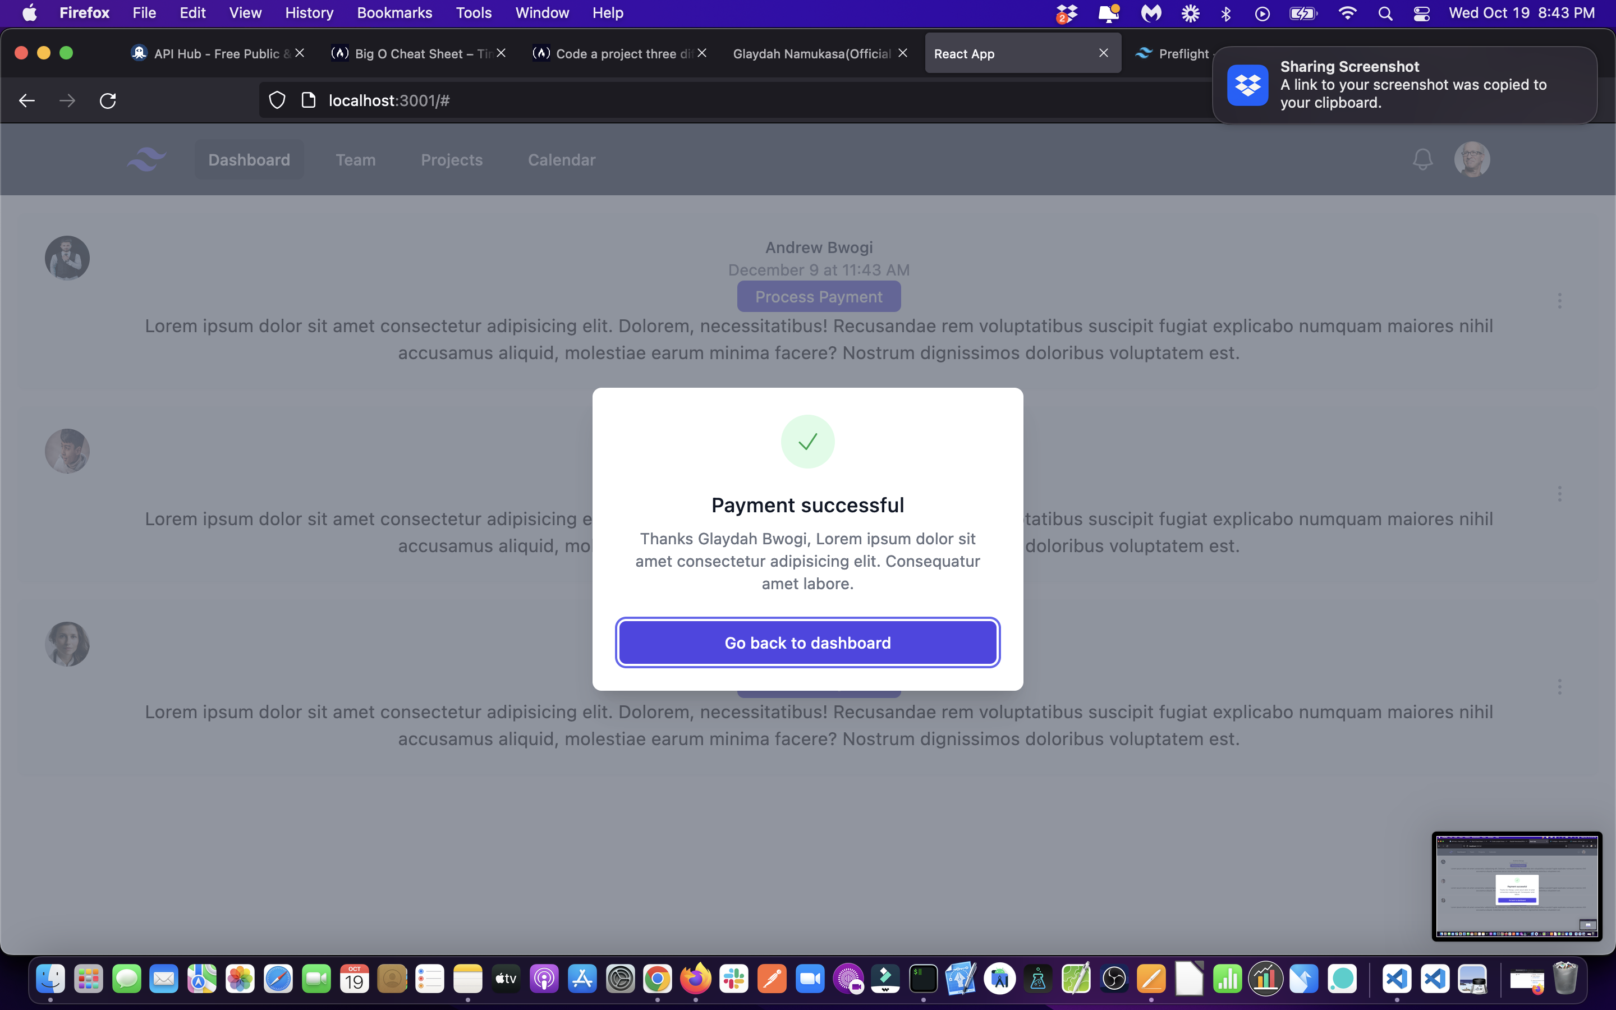This screenshot has width=1616, height=1010.
Task: Open Postman from the Dock
Action: (772, 979)
